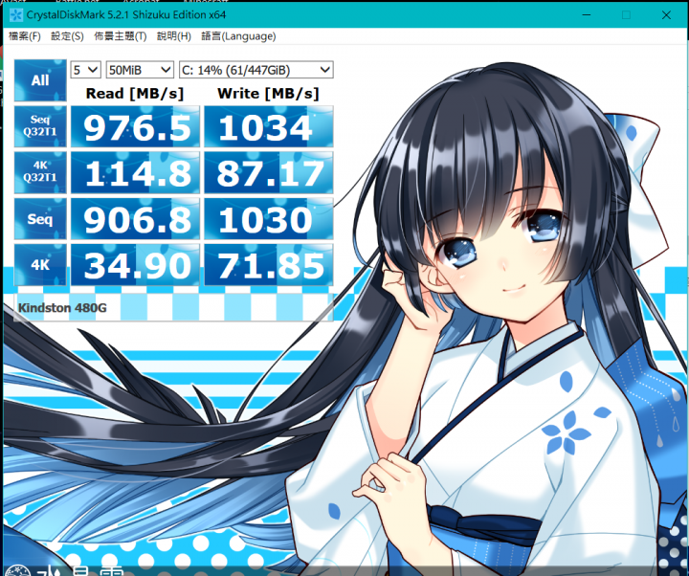689x576 pixels.
Task: Run all benchmarks with the All button
Action: pos(40,80)
